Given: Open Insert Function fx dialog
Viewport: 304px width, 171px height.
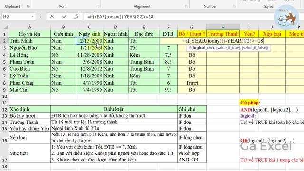Looking at the screenshot, I should point(76,17).
